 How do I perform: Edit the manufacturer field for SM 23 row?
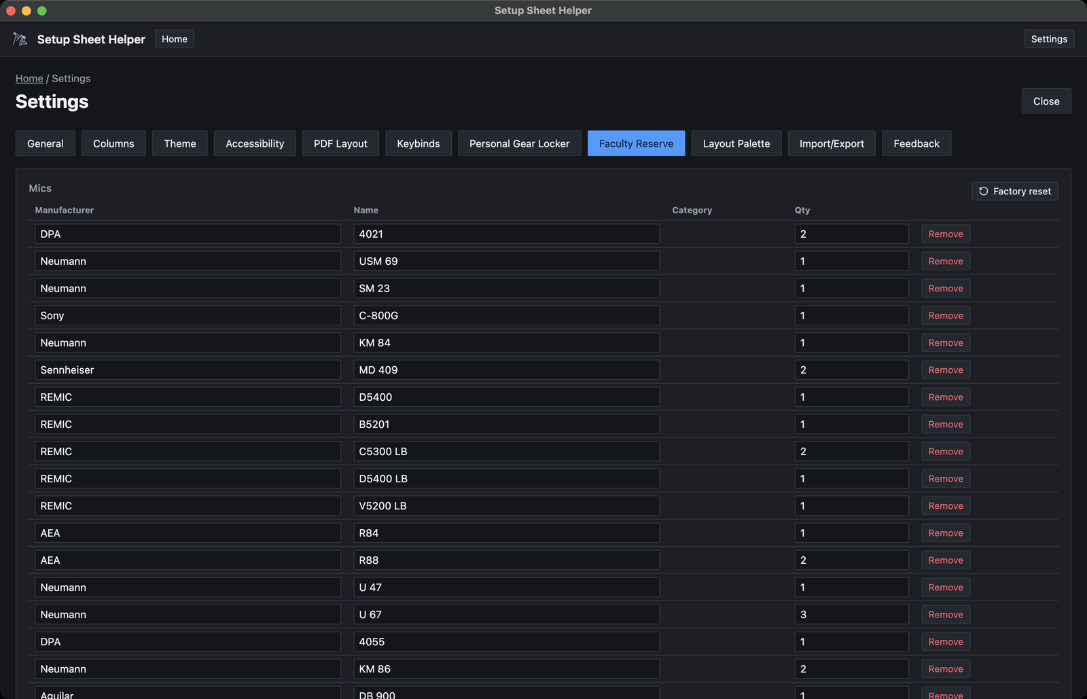(x=188, y=288)
